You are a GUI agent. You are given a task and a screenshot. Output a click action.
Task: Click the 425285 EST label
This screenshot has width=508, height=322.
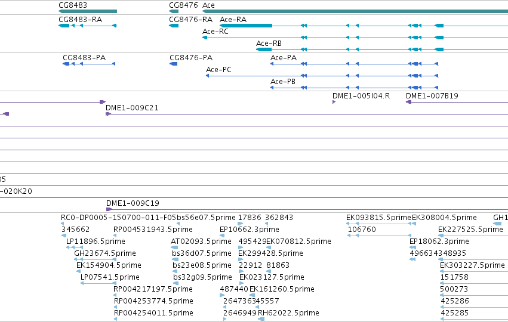click(455, 313)
